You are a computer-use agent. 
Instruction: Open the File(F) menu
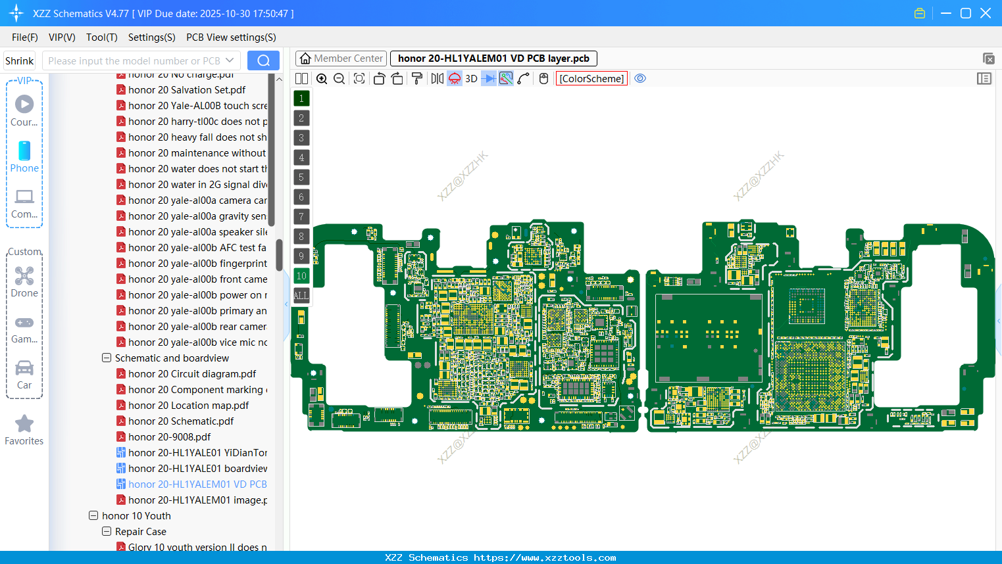[x=25, y=37]
